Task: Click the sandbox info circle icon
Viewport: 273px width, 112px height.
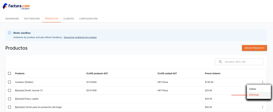Action: point(10,33)
